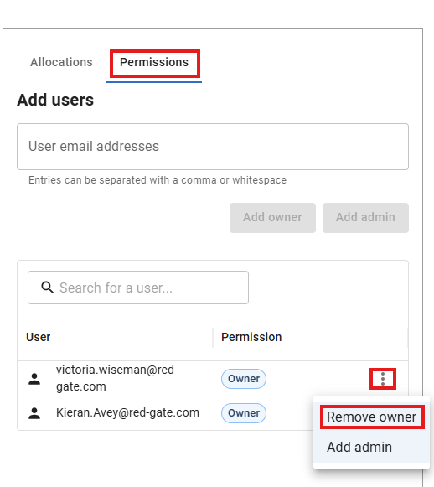Click the Search for a user box
434x487 pixels.
pyautogui.click(x=138, y=288)
